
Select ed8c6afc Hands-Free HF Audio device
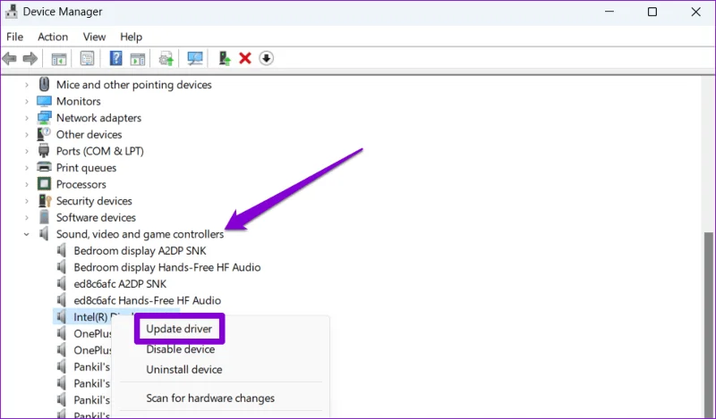(147, 300)
